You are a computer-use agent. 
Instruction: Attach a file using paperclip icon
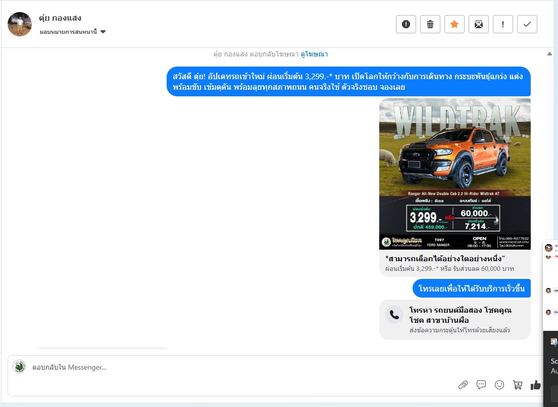pyautogui.click(x=463, y=385)
